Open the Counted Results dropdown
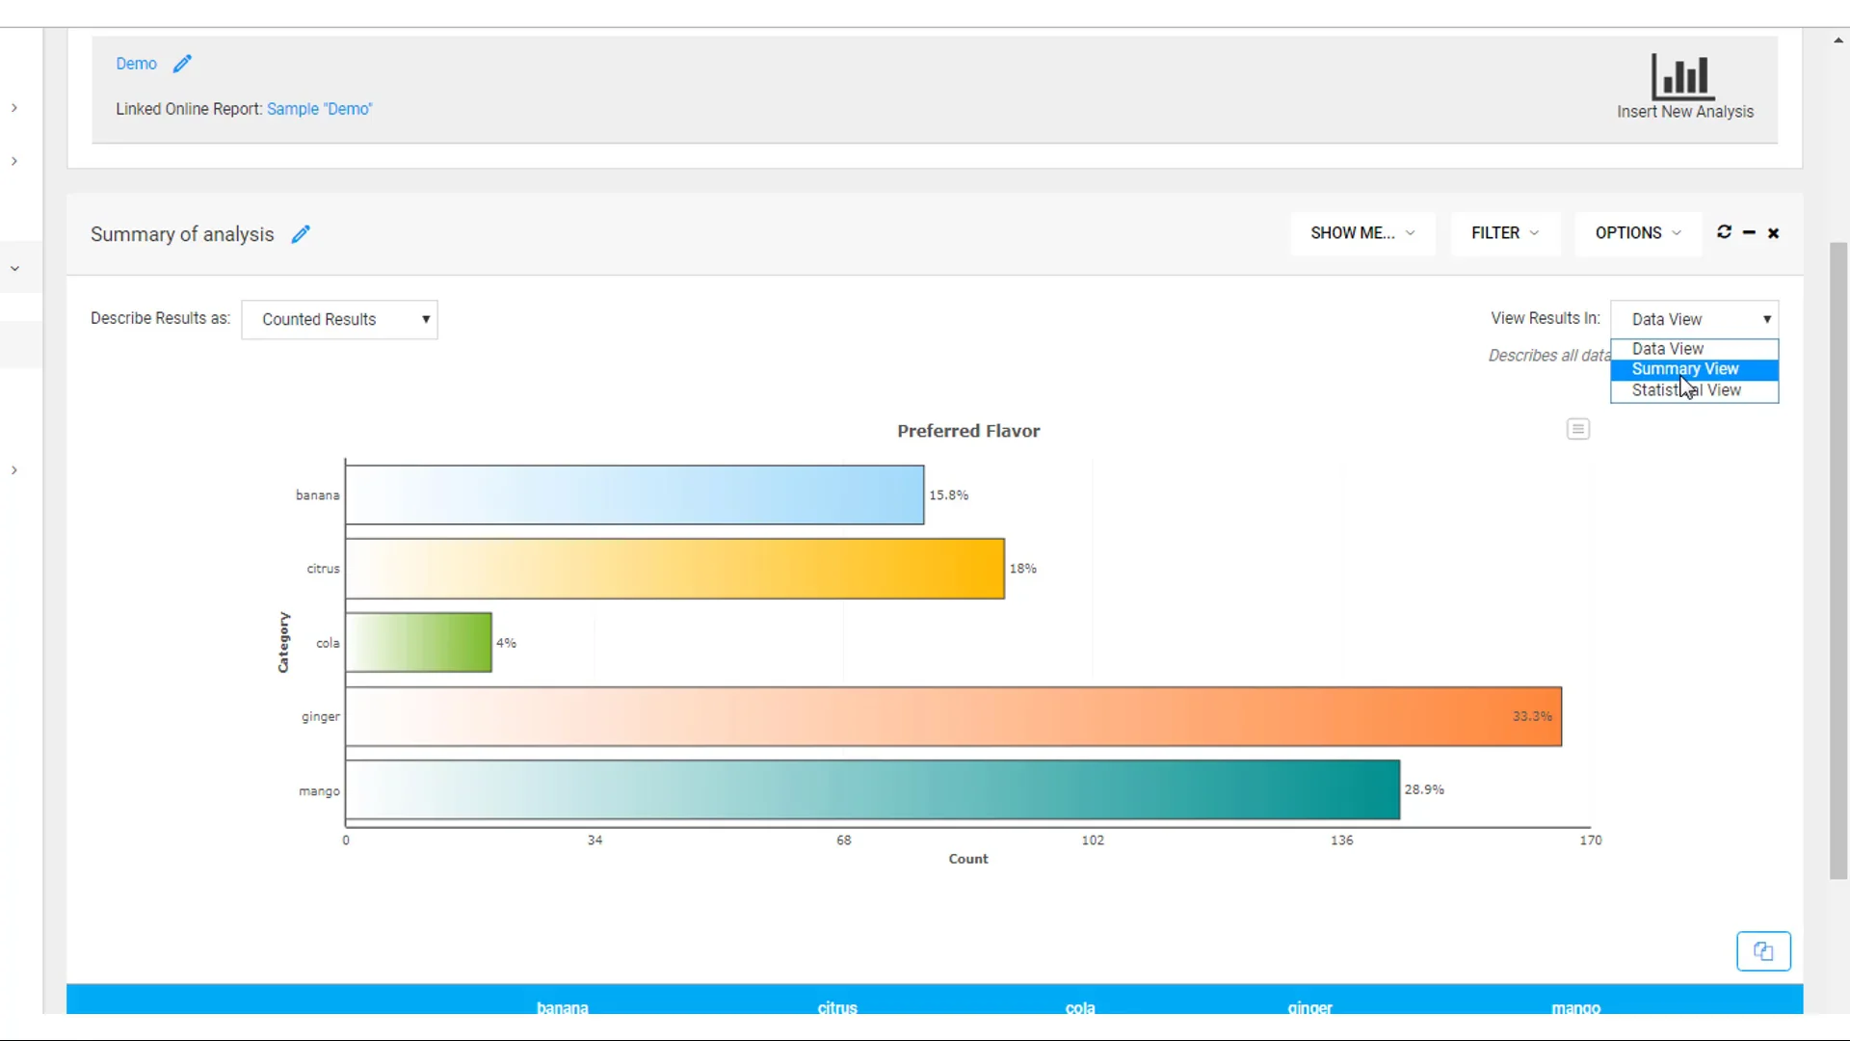Image resolution: width=1850 pixels, height=1041 pixels. (339, 320)
